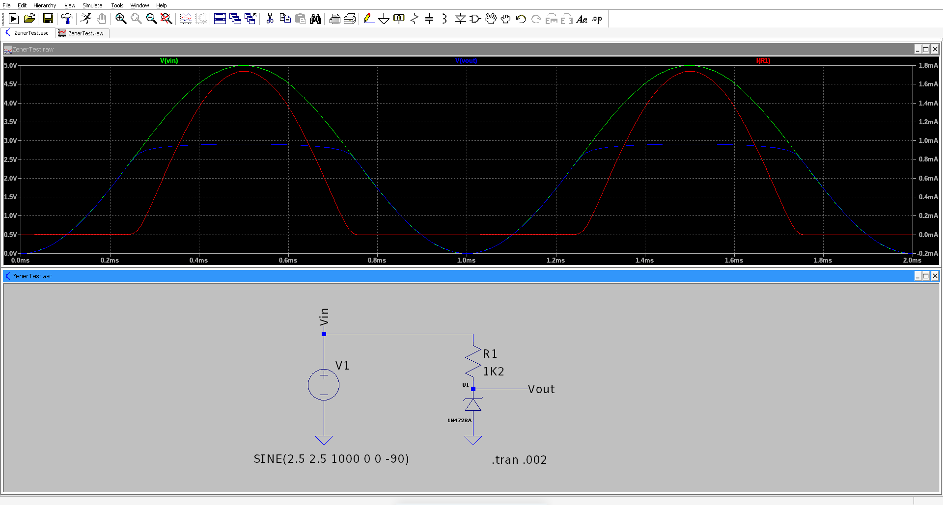Place a Capacitor component
The image size is (943, 505).
click(429, 19)
